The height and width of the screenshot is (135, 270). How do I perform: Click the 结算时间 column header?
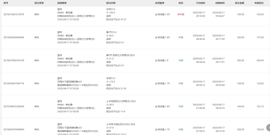click(x=220, y=3)
